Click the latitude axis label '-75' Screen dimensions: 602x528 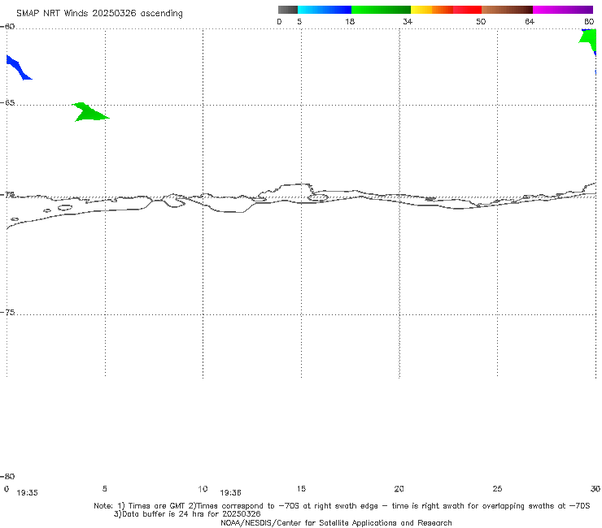tap(7, 313)
